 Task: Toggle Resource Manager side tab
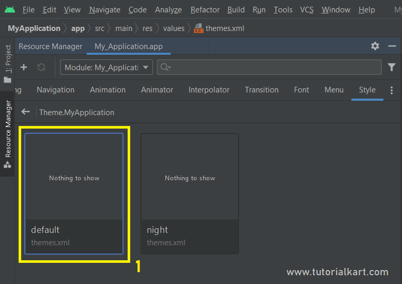coord(7,134)
